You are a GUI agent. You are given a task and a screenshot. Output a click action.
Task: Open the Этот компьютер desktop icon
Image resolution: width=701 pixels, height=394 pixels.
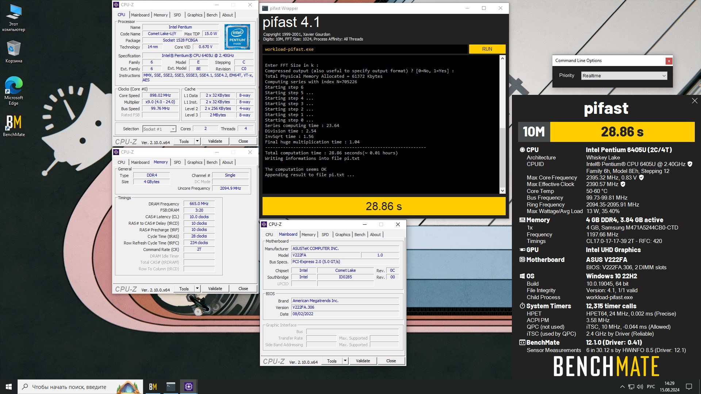click(x=14, y=18)
